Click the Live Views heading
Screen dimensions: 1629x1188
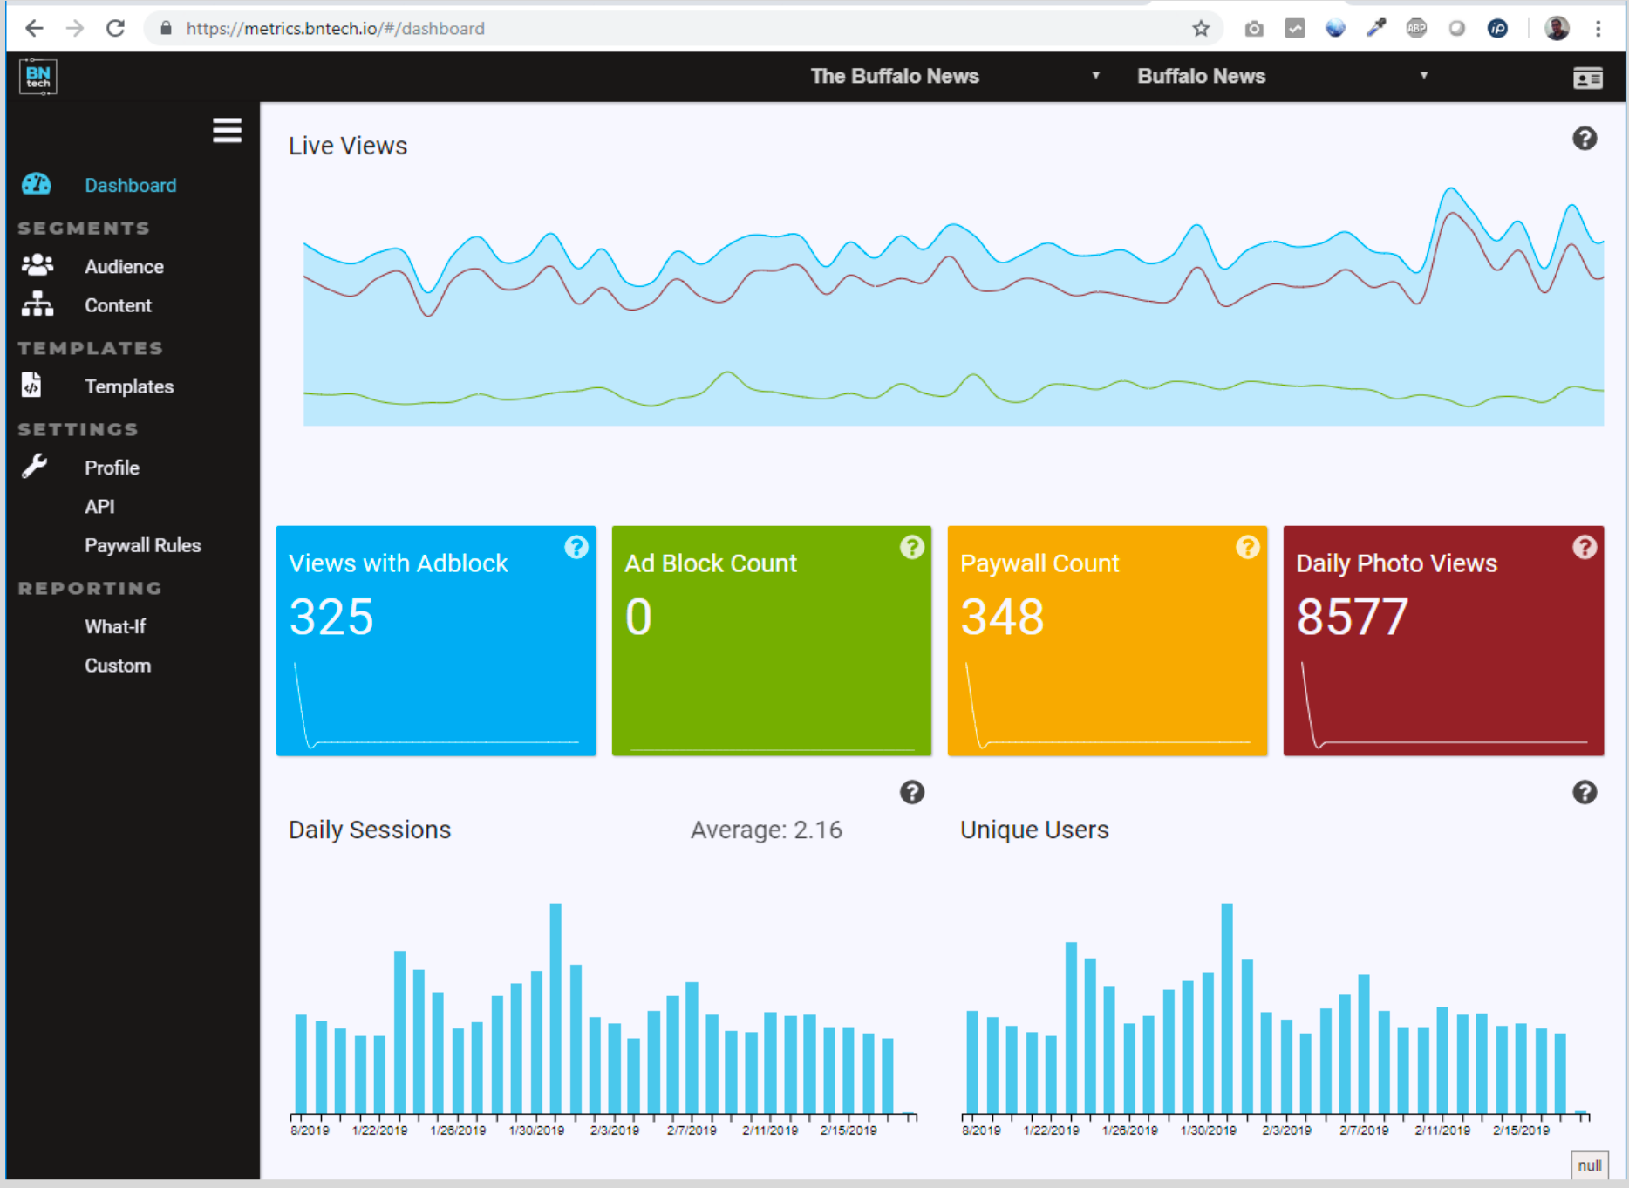(348, 146)
